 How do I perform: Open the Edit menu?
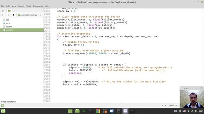(8, 6)
